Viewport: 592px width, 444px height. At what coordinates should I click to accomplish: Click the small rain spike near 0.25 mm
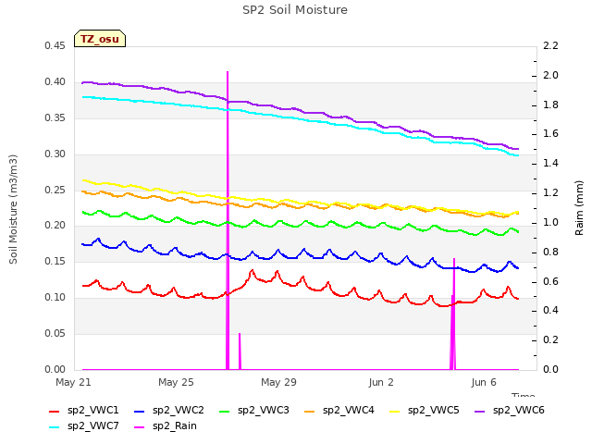pyautogui.click(x=240, y=351)
